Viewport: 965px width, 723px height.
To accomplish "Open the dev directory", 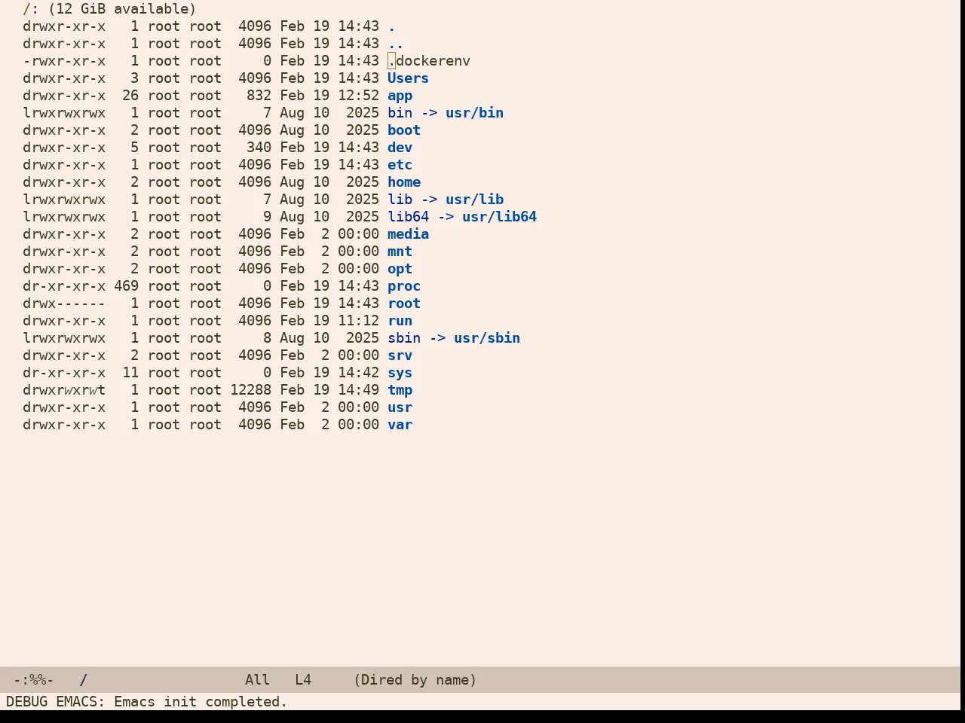I will pyautogui.click(x=400, y=148).
